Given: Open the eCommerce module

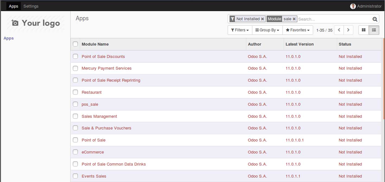Looking at the screenshot, I should pos(93,152).
